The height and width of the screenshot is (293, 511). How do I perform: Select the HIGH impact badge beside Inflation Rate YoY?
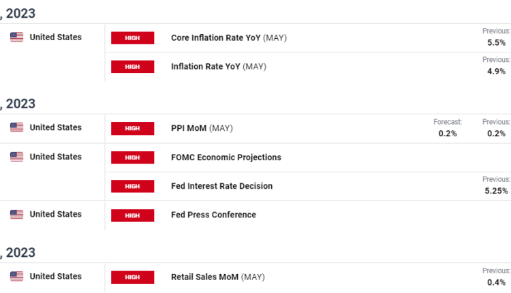(133, 67)
